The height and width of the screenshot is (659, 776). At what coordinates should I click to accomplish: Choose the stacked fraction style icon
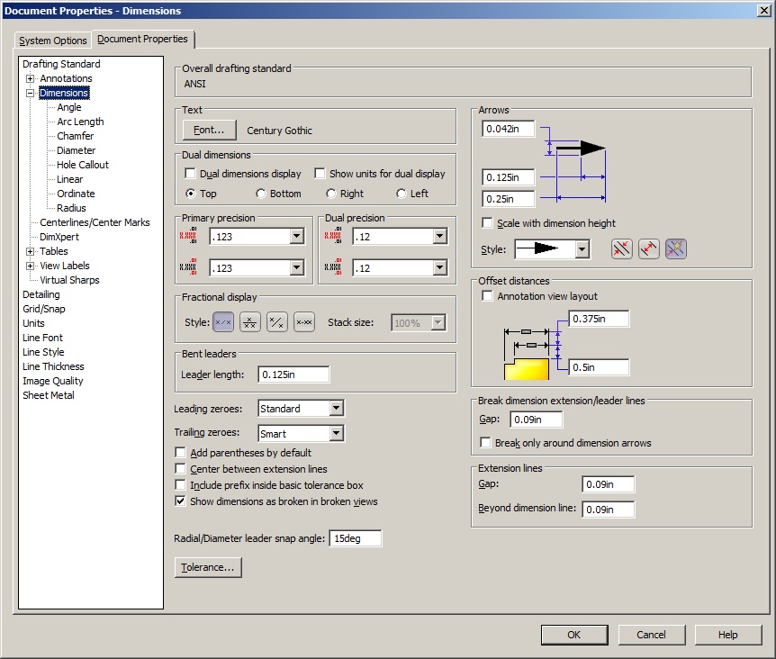click(x=250, y=322)
